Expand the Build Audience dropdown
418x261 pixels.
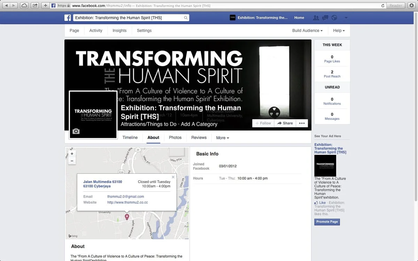(x=307, y=31)
